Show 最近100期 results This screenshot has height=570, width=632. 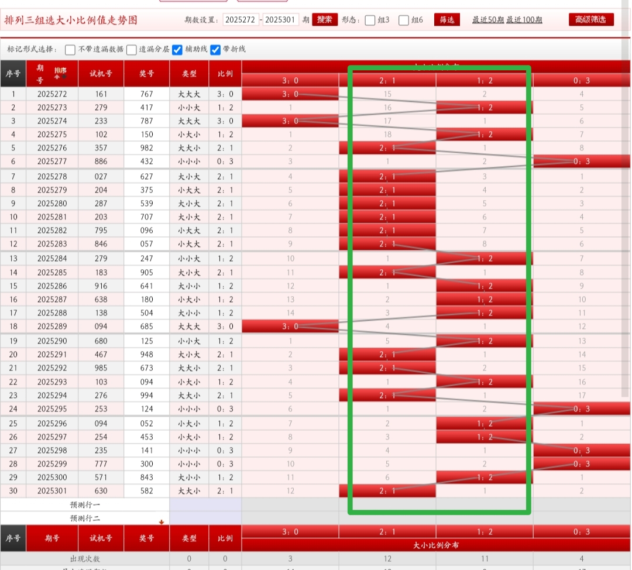524,20
